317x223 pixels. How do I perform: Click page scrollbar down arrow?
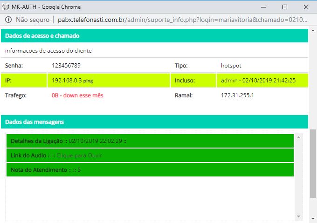click(x=313, y=219)
